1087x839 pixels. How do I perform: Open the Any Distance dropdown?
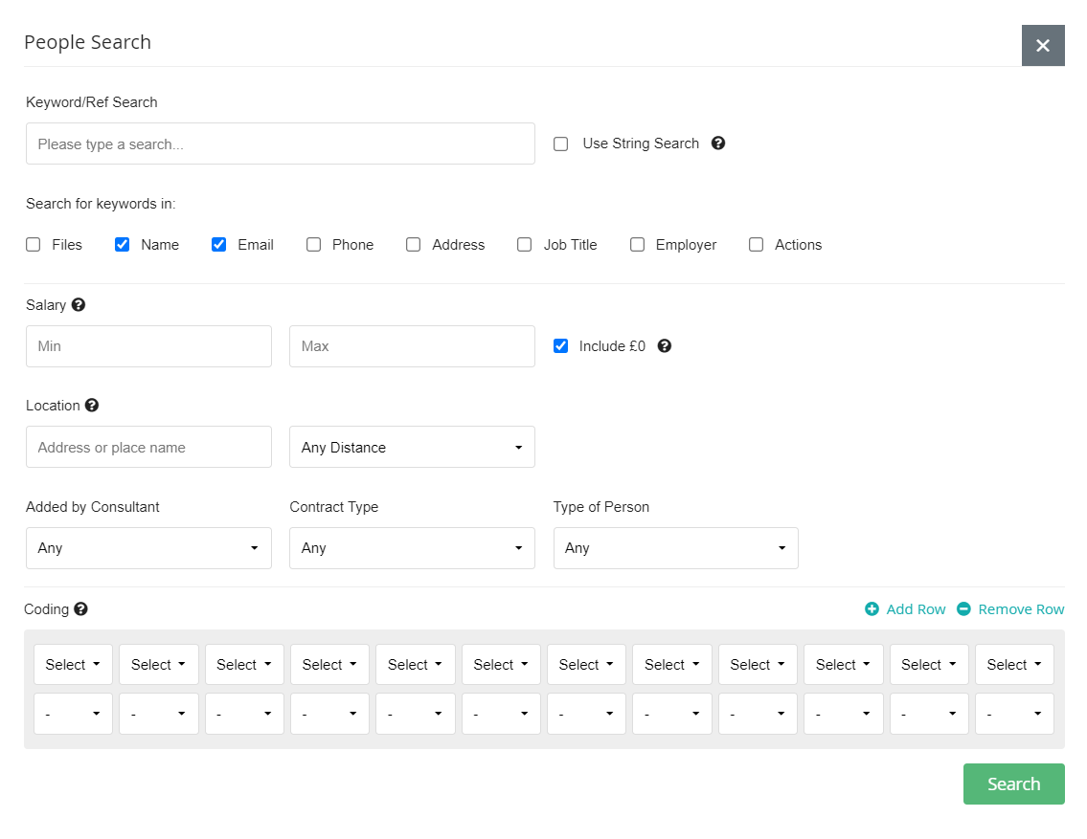pos(412,447)
